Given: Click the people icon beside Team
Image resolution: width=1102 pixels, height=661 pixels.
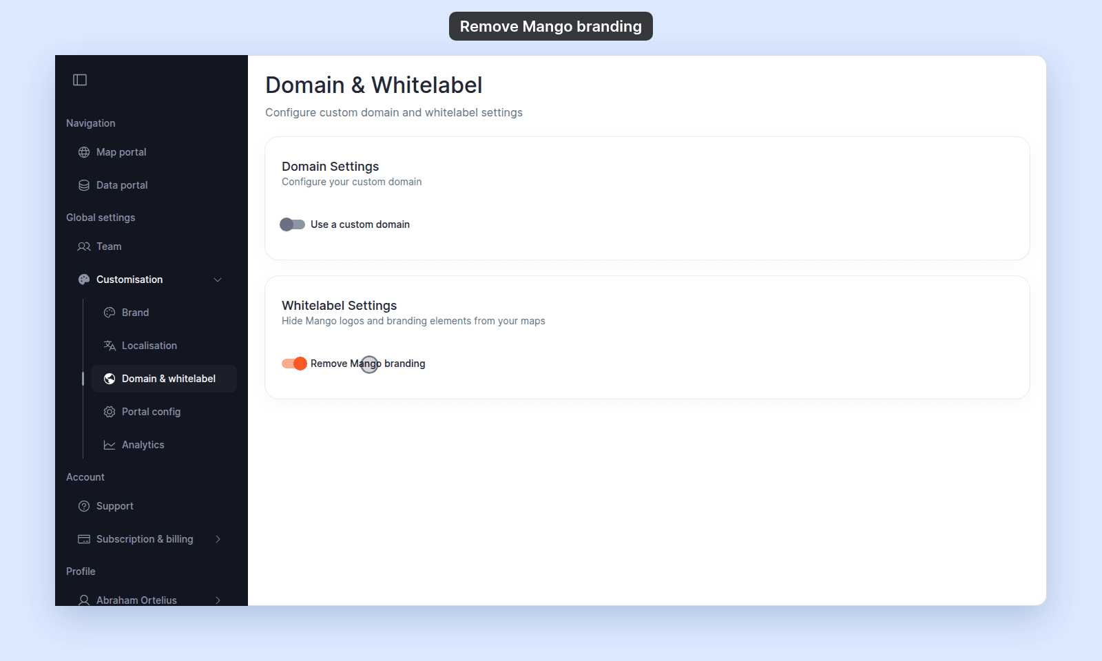Looking at the screenshot, I should (84, 246).
